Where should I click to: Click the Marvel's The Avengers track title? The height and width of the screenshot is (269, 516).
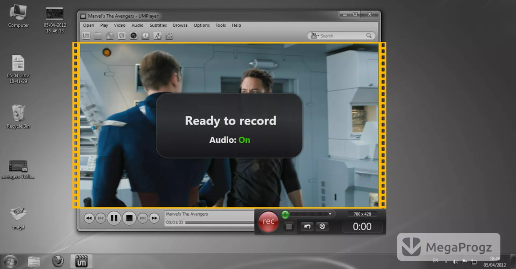coord(187,214)
